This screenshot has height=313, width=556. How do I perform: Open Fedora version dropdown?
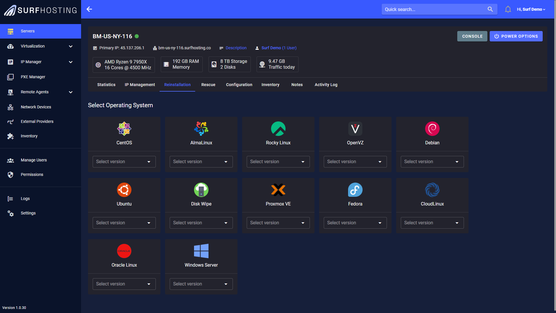click(x=355, y=223)
